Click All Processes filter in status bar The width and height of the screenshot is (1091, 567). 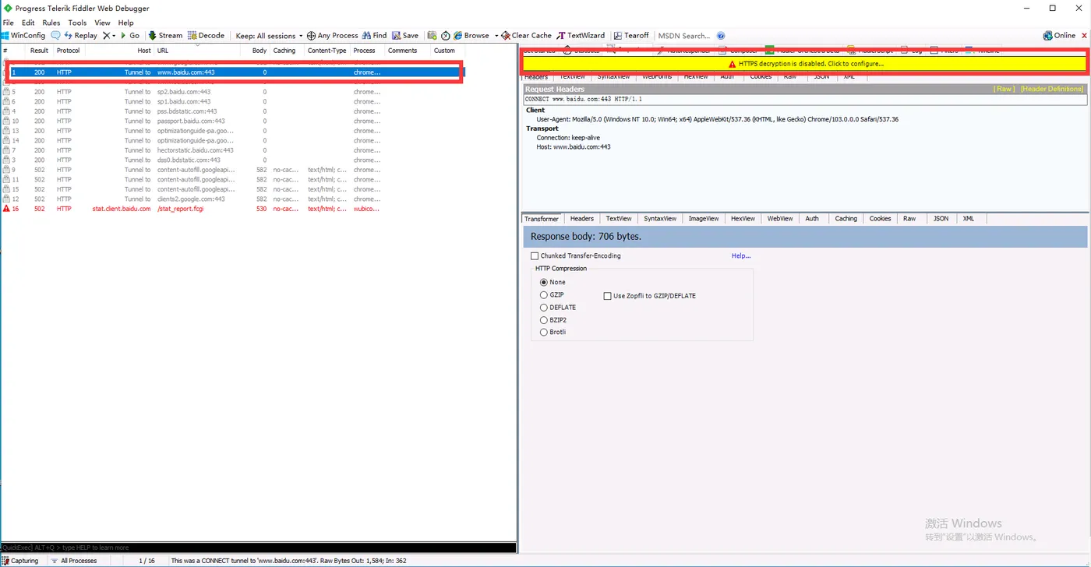pos(74,561)
